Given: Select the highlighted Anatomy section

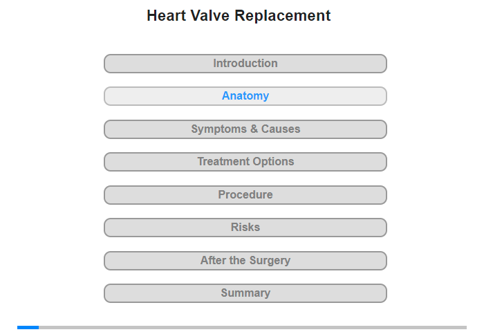Looking at the screenshot, I should pos(245,96).
